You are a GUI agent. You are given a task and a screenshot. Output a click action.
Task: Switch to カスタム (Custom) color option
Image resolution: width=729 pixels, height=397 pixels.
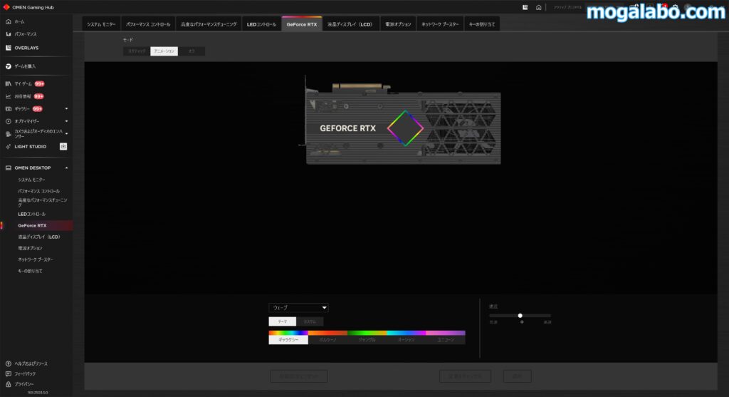pos(310,321)
